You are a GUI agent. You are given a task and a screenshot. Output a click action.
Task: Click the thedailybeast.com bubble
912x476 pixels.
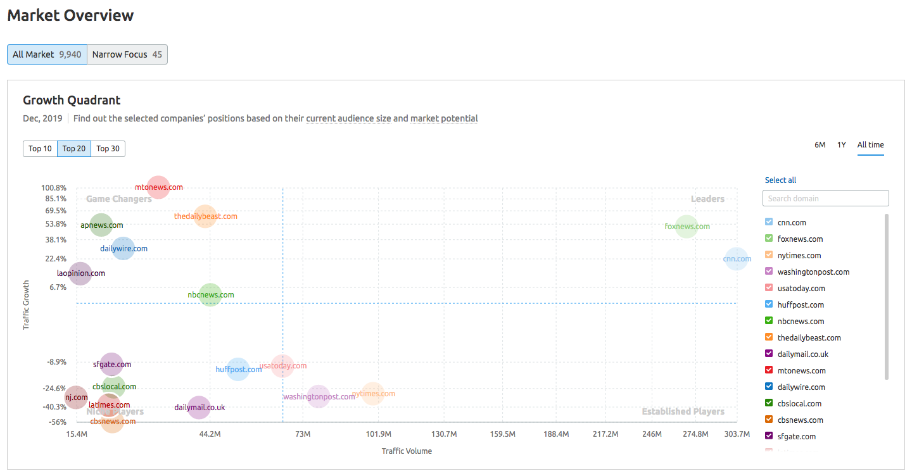click(x=205, y=216)
